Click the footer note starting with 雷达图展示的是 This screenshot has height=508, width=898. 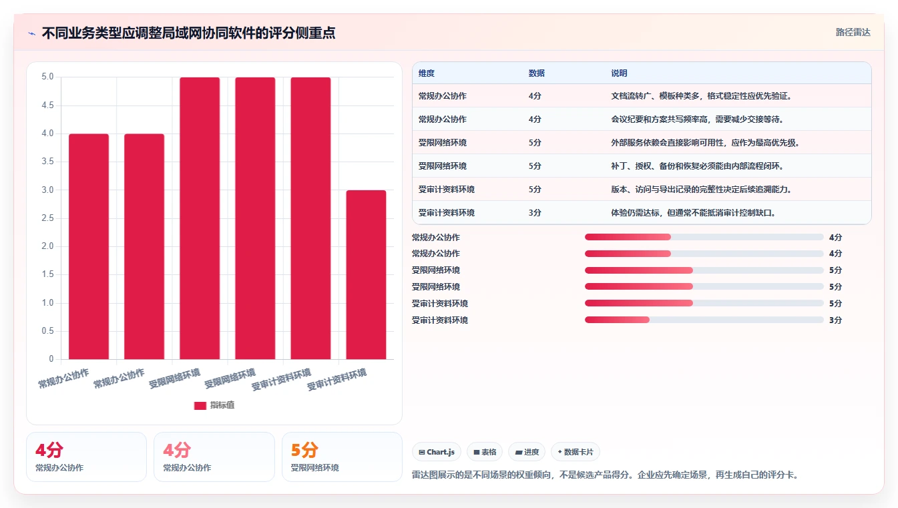click(x=606, y=475)
